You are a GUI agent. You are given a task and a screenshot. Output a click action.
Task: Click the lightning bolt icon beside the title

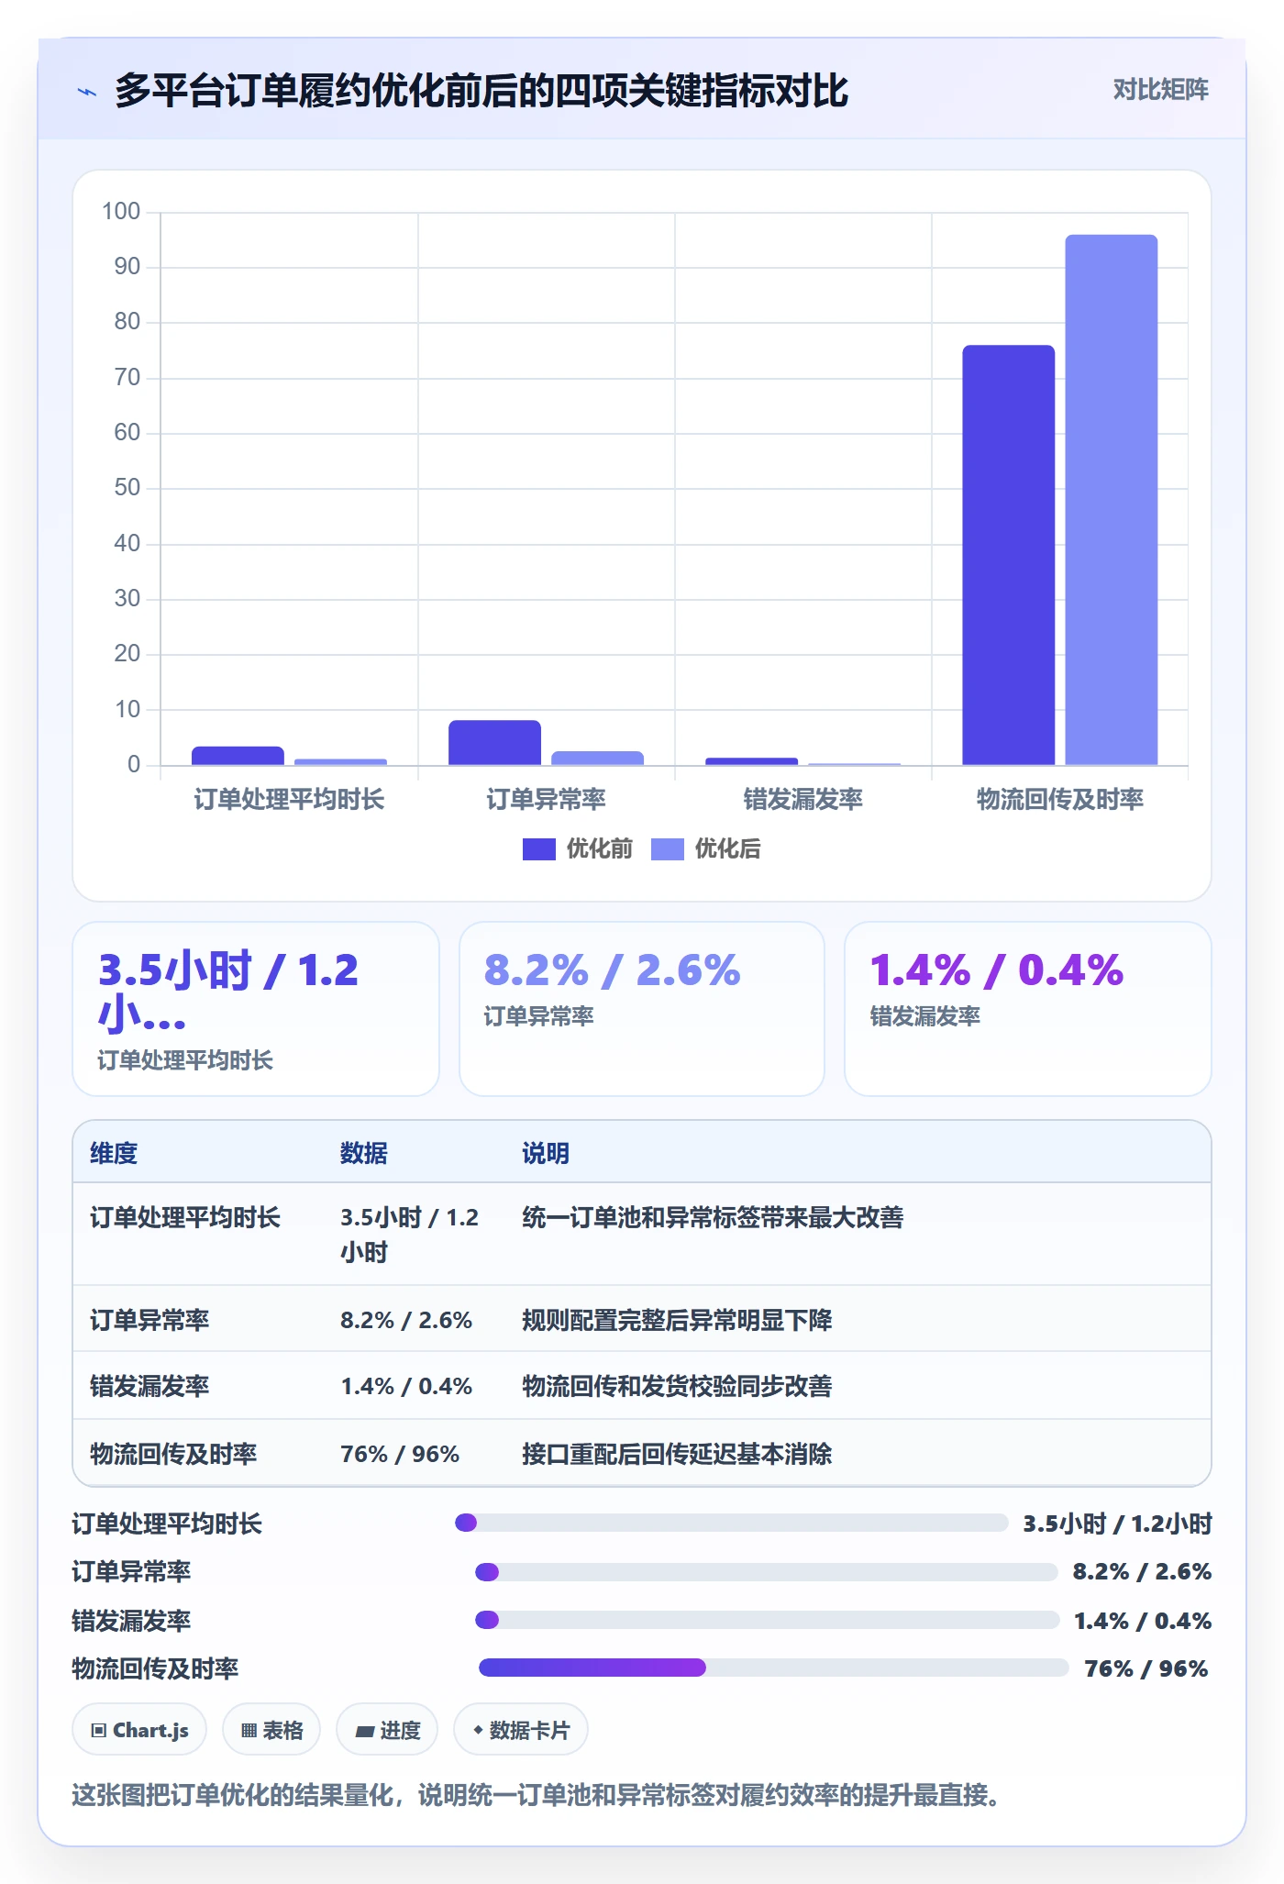(x=87, y=92)
